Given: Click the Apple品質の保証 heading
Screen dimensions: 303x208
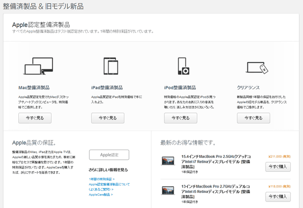Looking at the screenshot, I should 34,143.
